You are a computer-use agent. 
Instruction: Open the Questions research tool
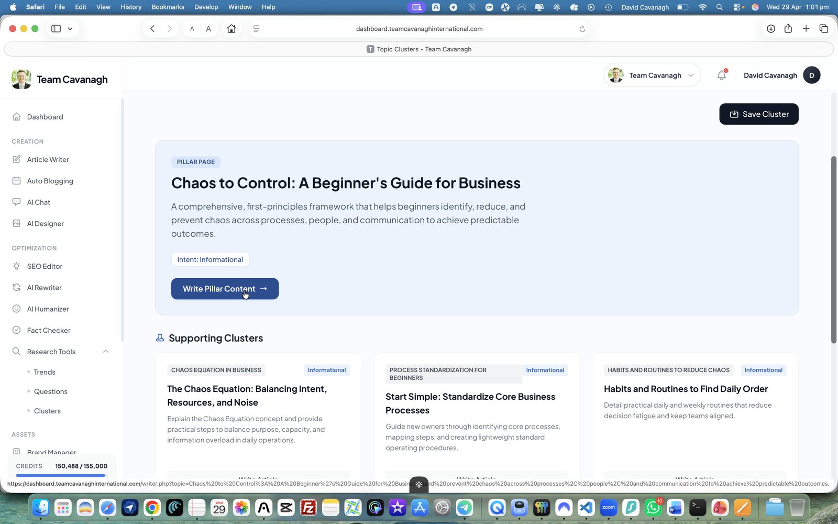50,391
